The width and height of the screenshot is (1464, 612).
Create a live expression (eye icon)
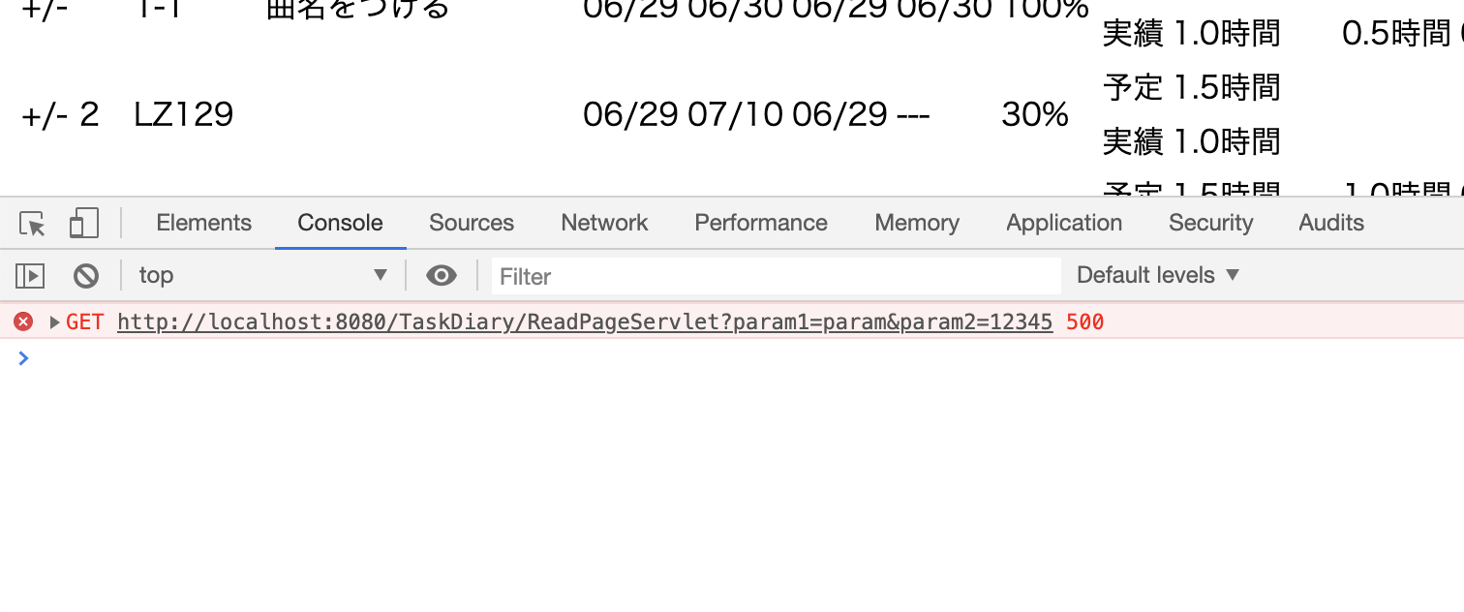(x=442, y=276)
